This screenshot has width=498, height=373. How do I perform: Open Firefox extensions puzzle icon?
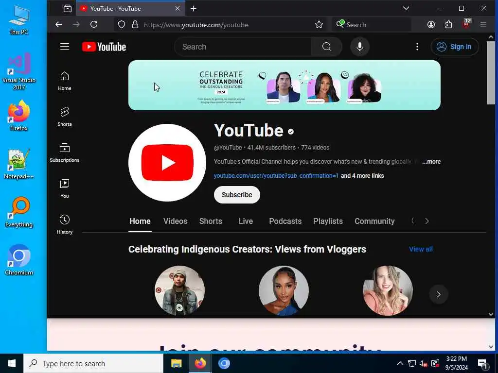pos(448,24)
